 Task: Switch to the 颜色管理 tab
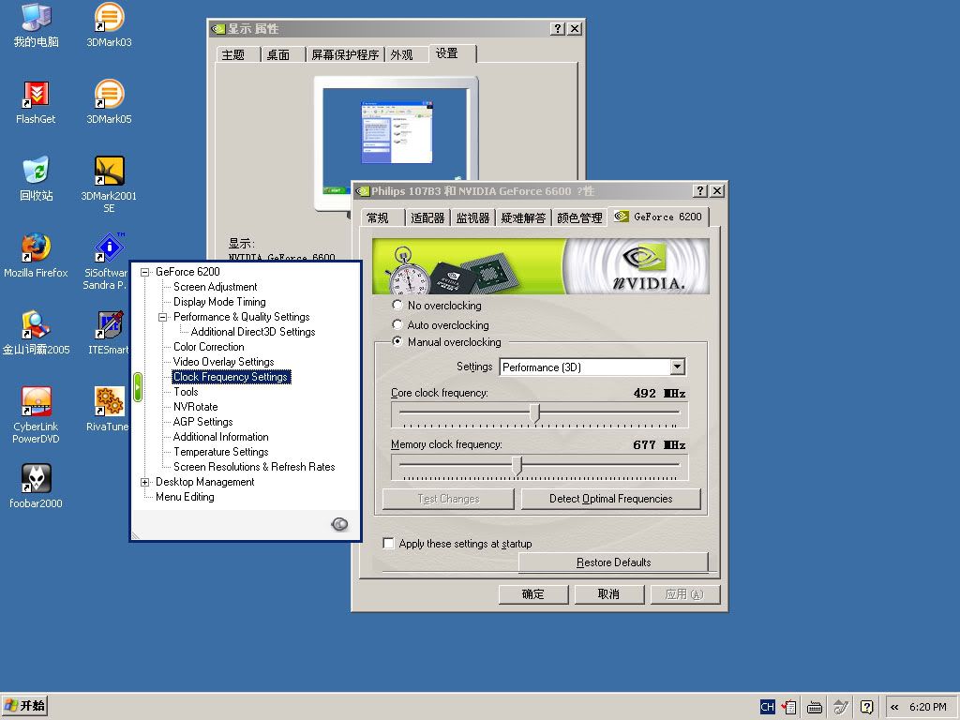pyautogui.click(x=579, y=217)
